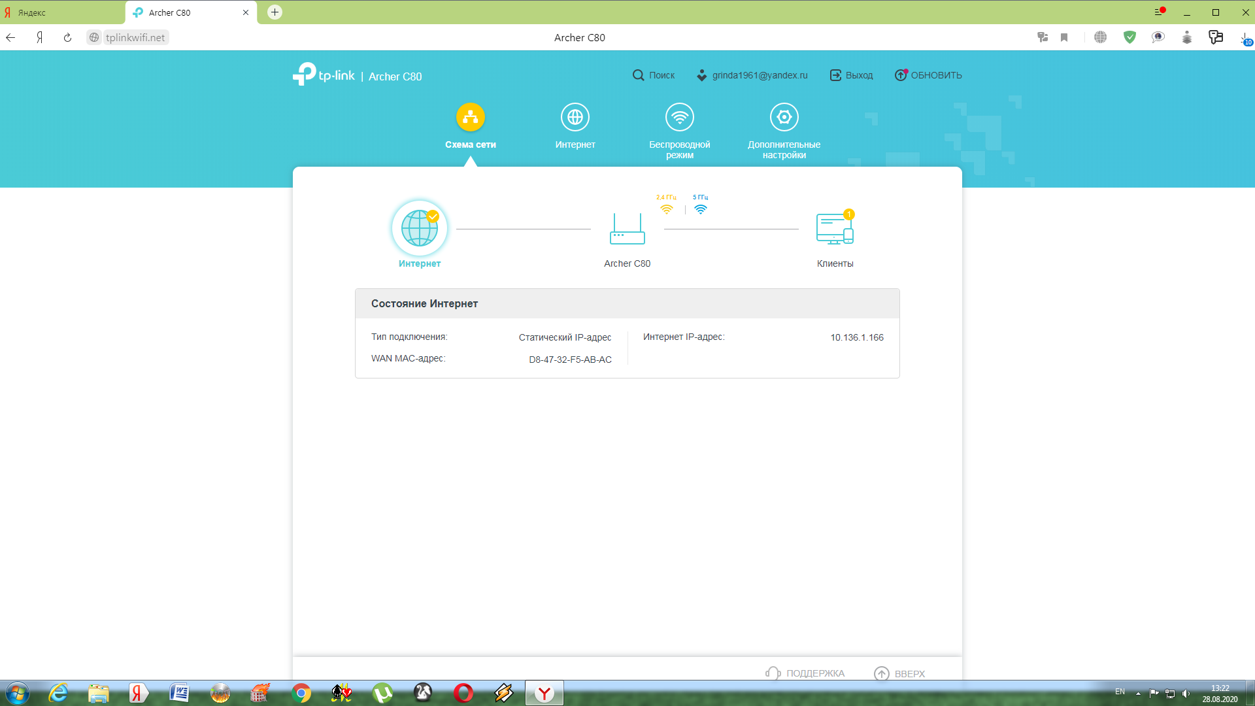Select the Клиенты devices icon
The width and height of the screenshot is (1255, 706).
[835, 228]
